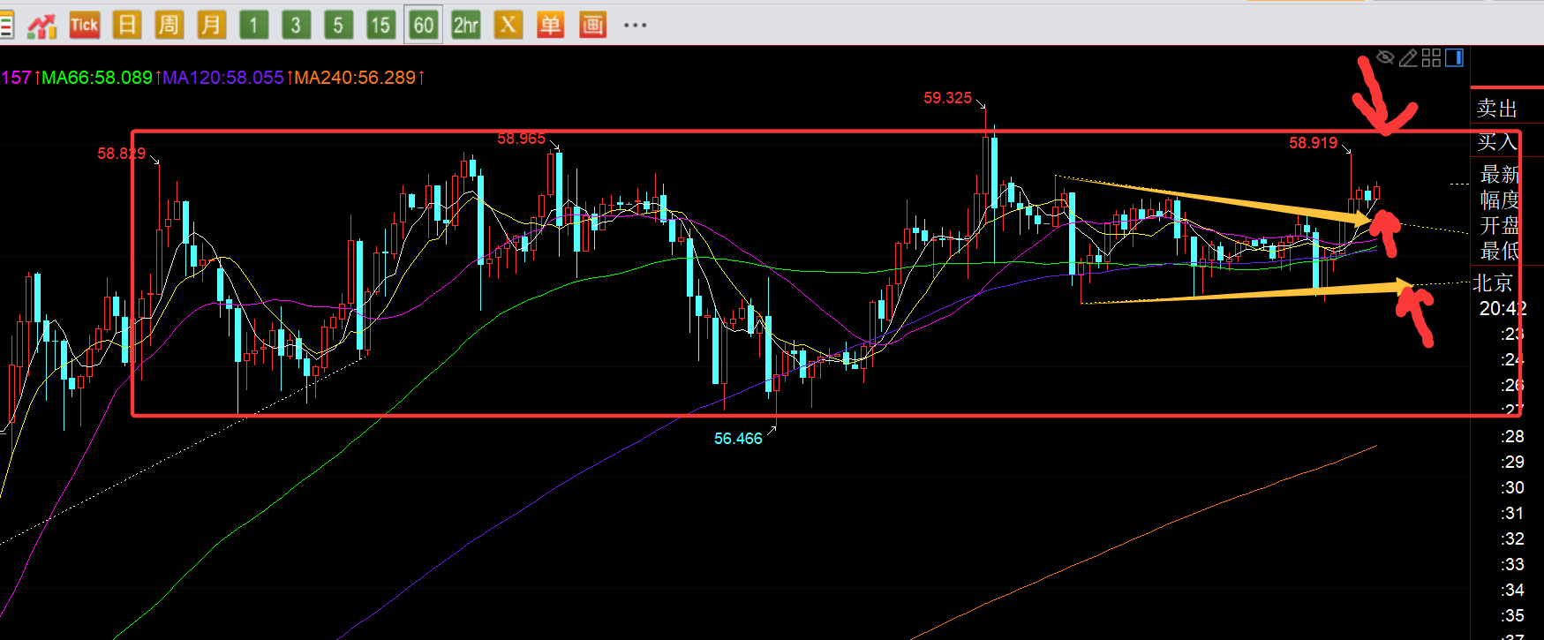Screen dimensions: 1544x640
Task: Switch to the 15-minute timeframe
Action: click(x=380, y=25)
